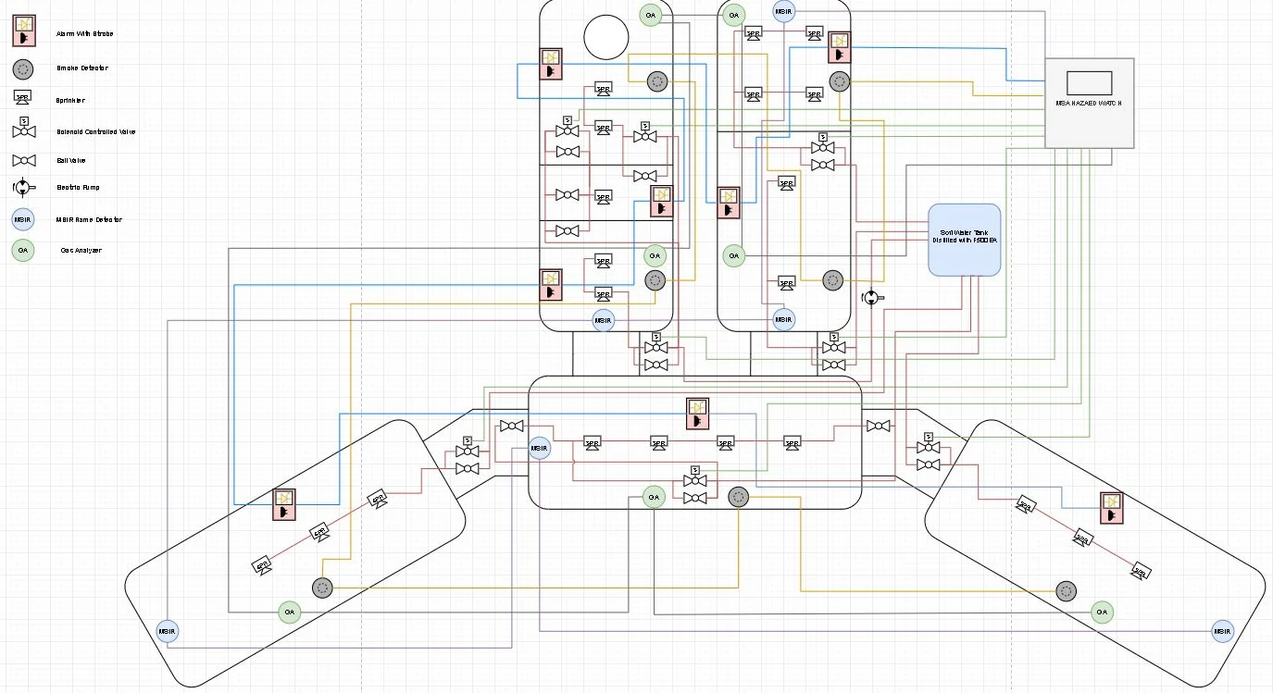Click the 'Alarm With Strobe' legend label
The width and height of the screenshot is (1273, 693).
(x=85, y=33)
